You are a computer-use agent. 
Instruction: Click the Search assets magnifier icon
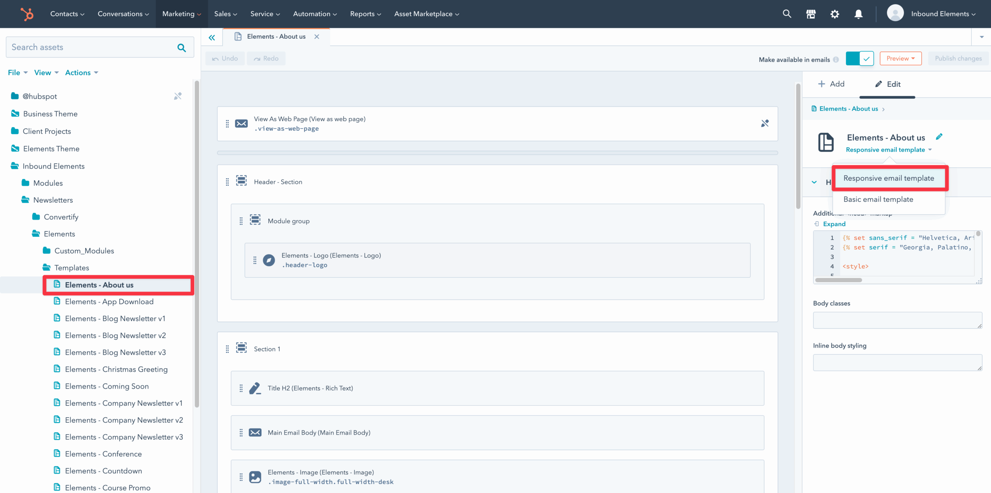click(x=182, y=48)
